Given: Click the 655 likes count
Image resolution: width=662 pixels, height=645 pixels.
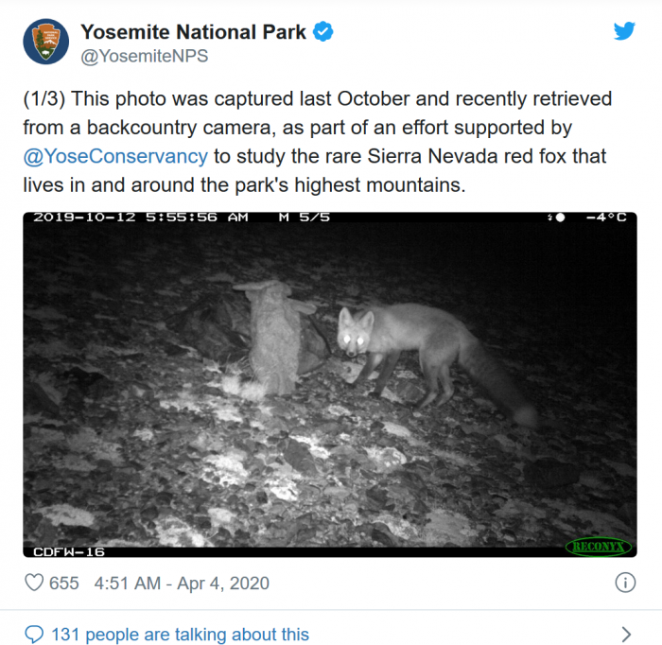Looking at the screenshot, I should coord(63,583).
